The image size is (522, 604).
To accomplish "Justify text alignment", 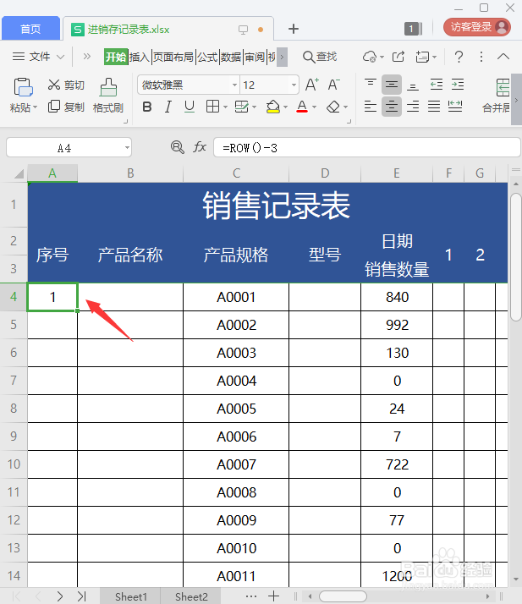I will coord(434,107).
